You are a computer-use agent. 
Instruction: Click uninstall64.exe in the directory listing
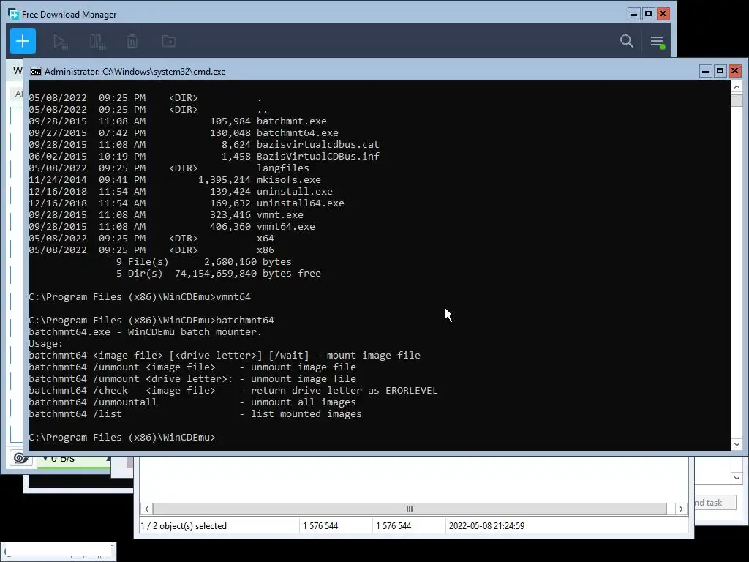click(300, 203)
